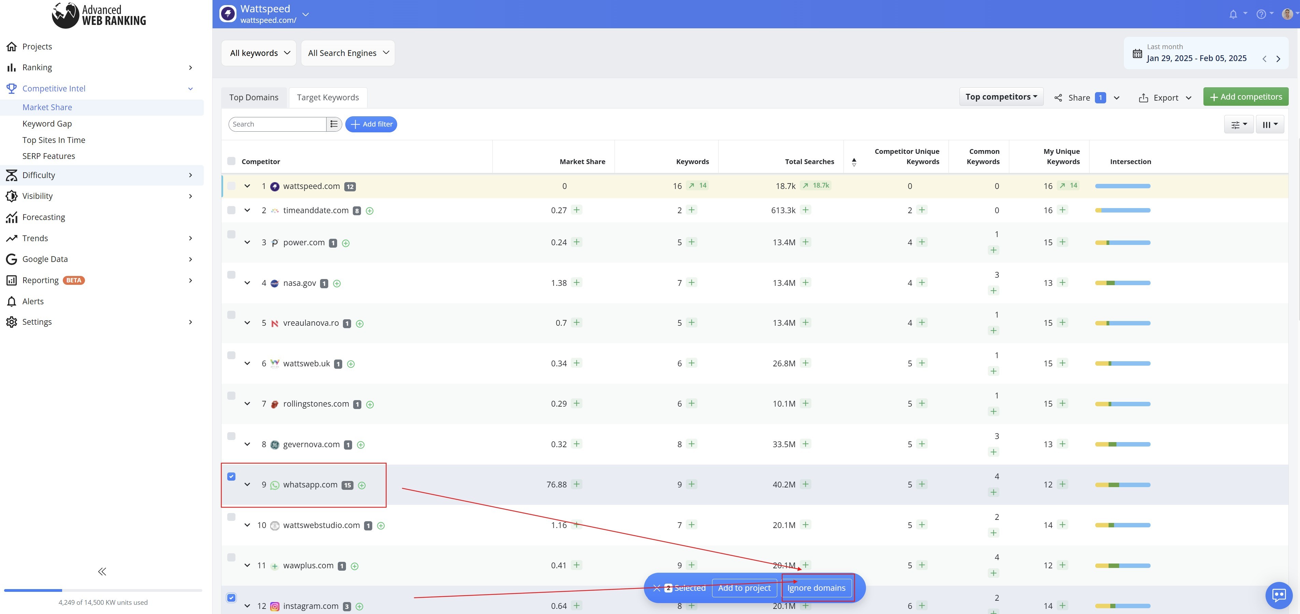Screen dimensions: 1300x614
Task: Switch to Target Keywords tab
Action: point(328,97)
